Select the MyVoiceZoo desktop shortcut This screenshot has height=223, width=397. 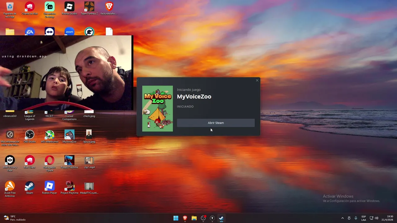[x=69, y=137]
